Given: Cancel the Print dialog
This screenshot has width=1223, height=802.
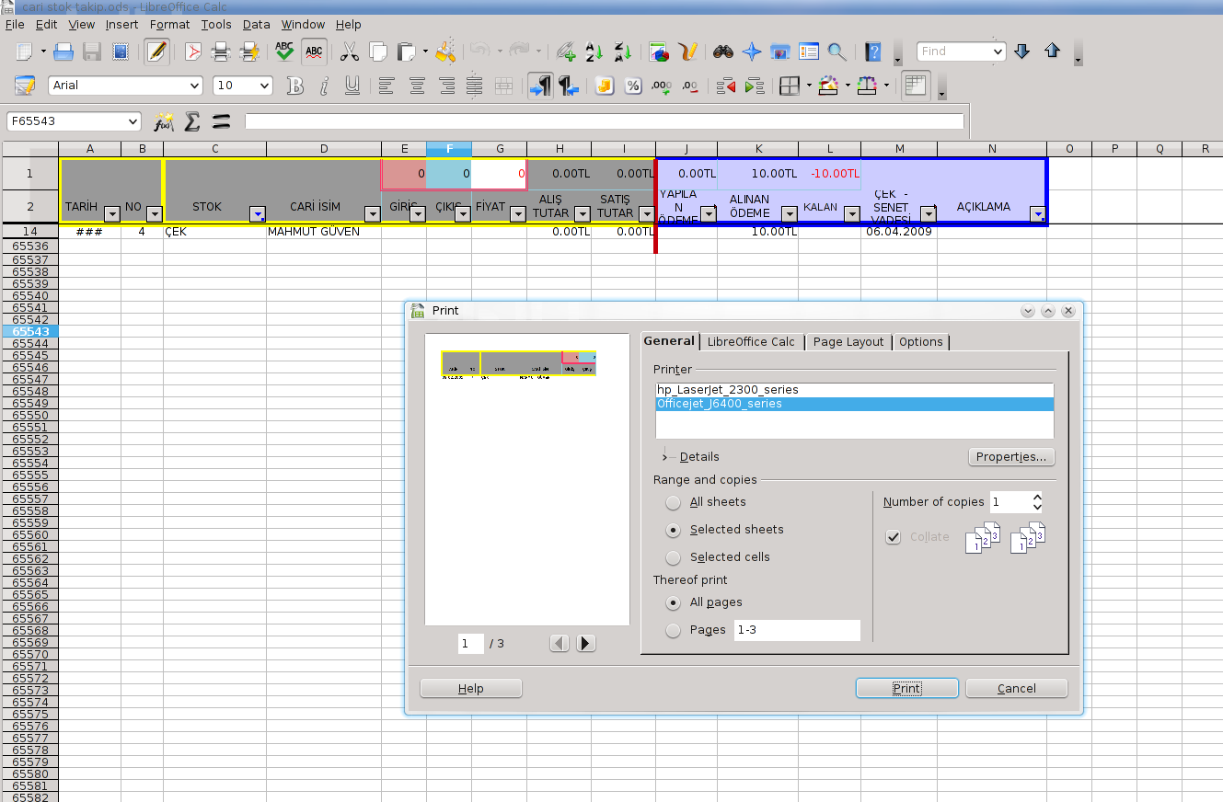Looking at the screenshot, I should click(1016, 688).
